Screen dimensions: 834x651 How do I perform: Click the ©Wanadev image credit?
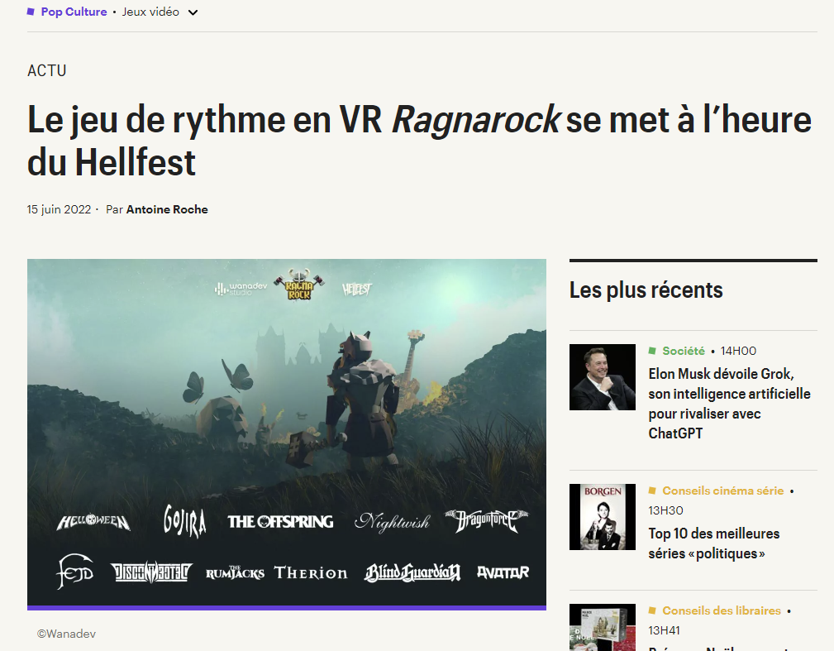66,634
